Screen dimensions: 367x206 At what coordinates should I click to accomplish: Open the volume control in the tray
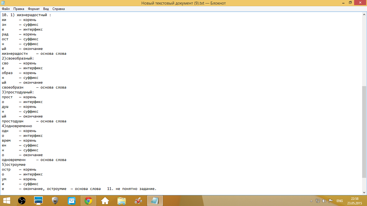point(324,201)
